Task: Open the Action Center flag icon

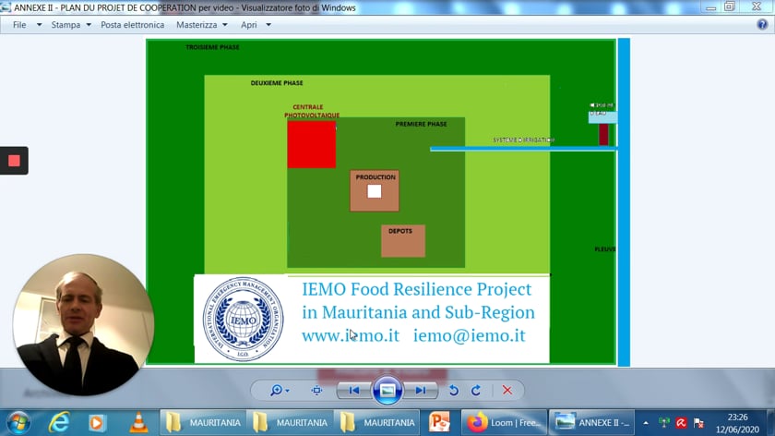Action: tap(698, 423)
